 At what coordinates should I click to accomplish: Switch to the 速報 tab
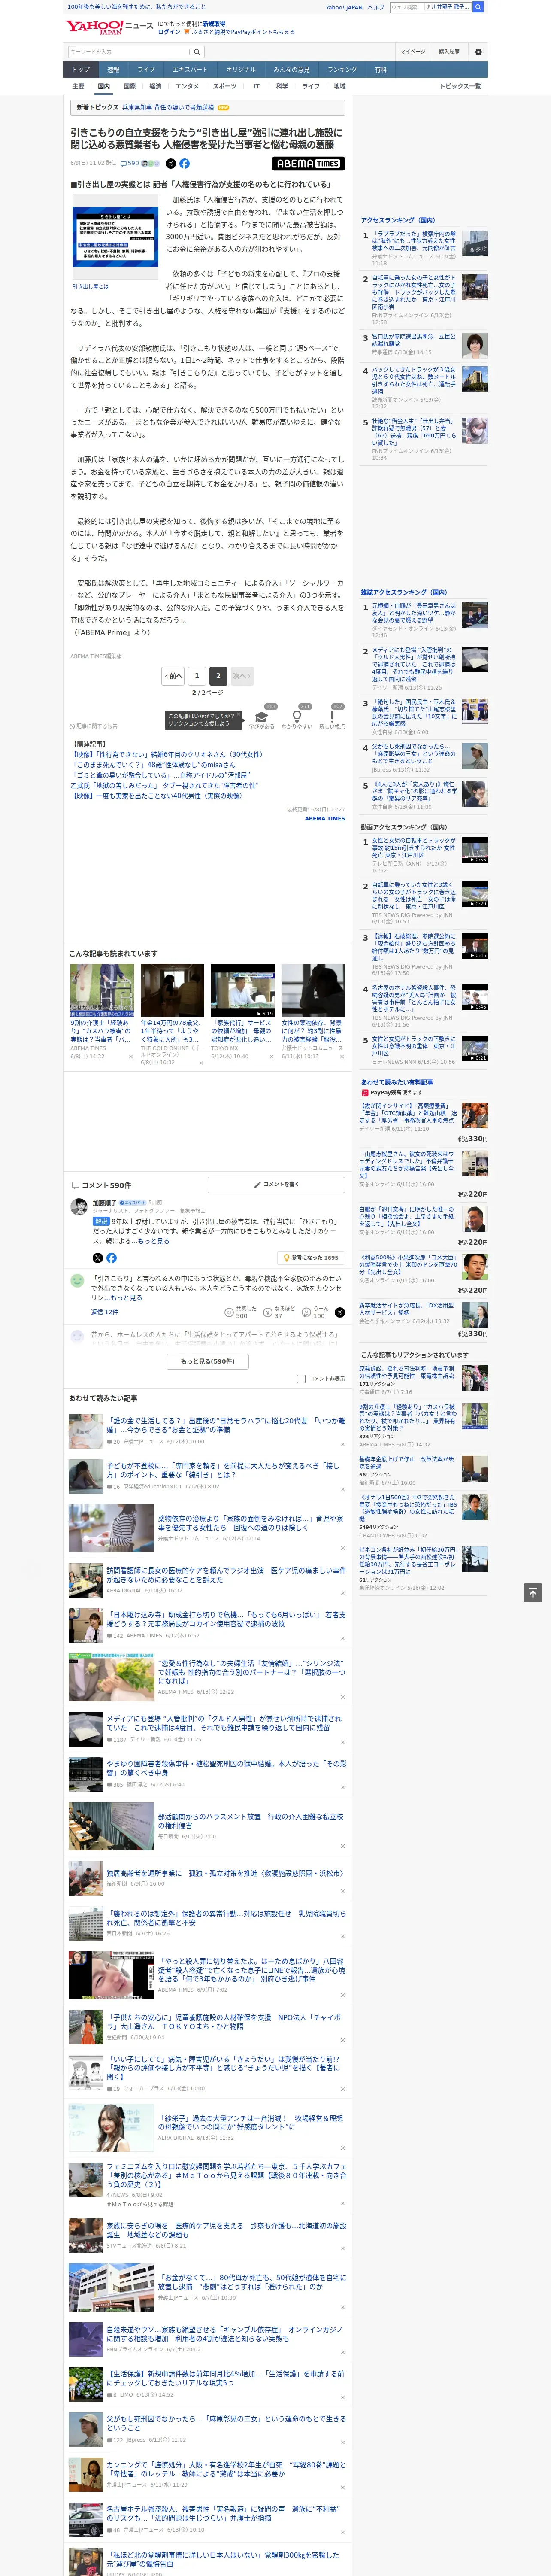[113, 70]
